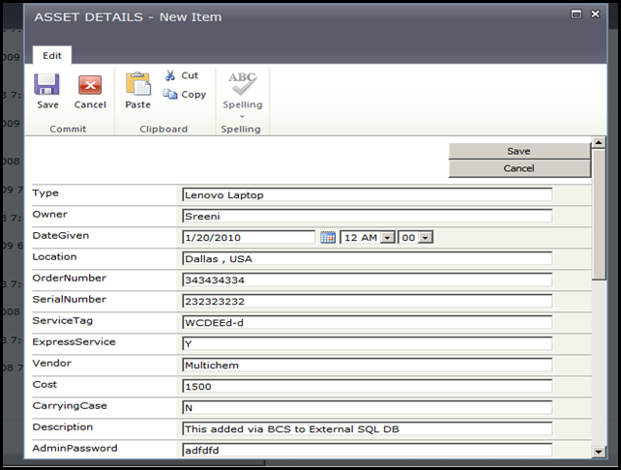Click the AdminPassword field adfdfd
This screenshot has width=621, height=470.
coord(368,451)
